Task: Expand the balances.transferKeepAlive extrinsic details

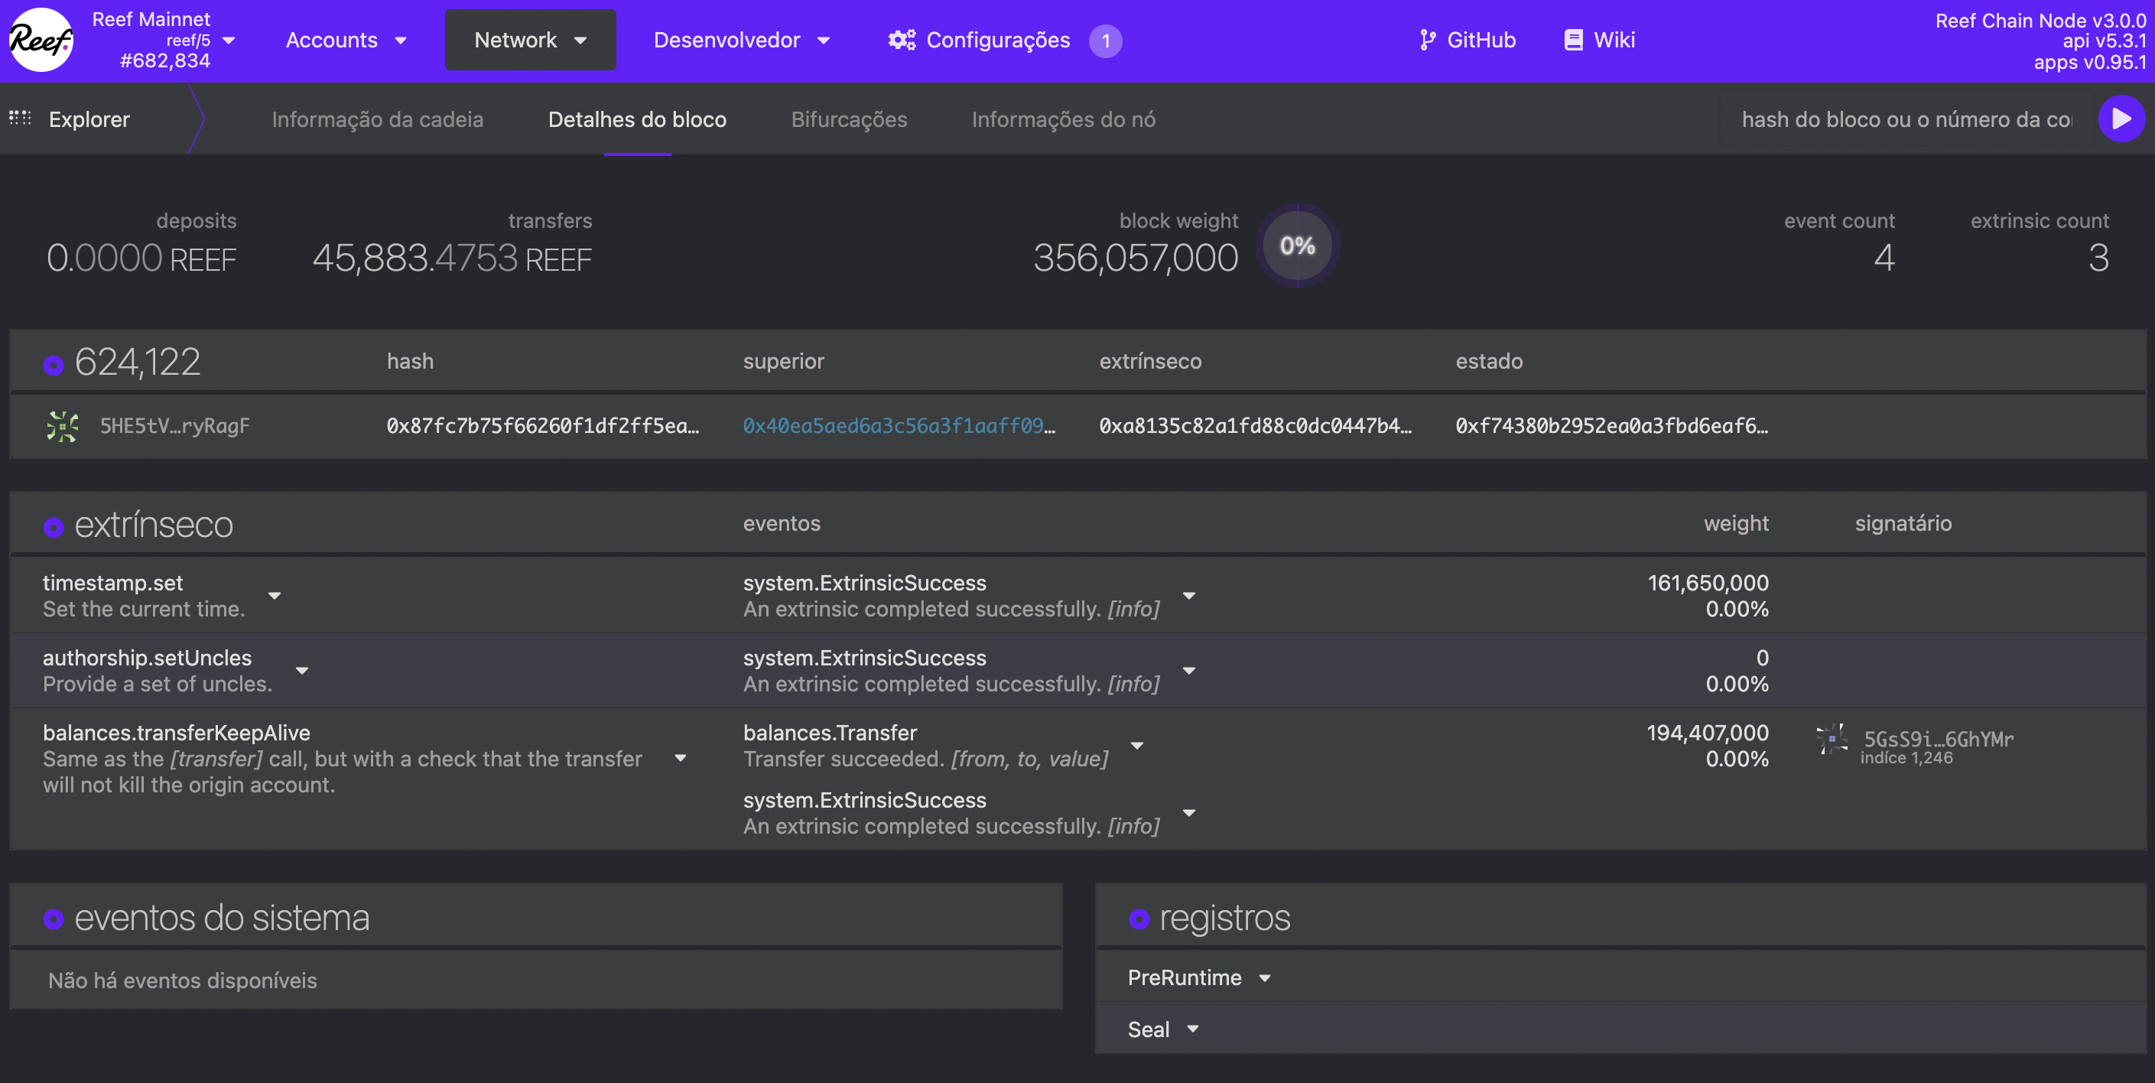Action: [680, 757]
